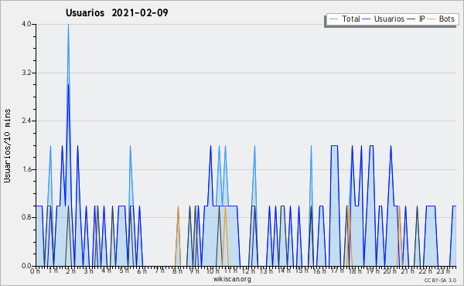Click the '5 h' x-axis label
The width and height of the screenshot is (464, 286).
pos(124,271)
